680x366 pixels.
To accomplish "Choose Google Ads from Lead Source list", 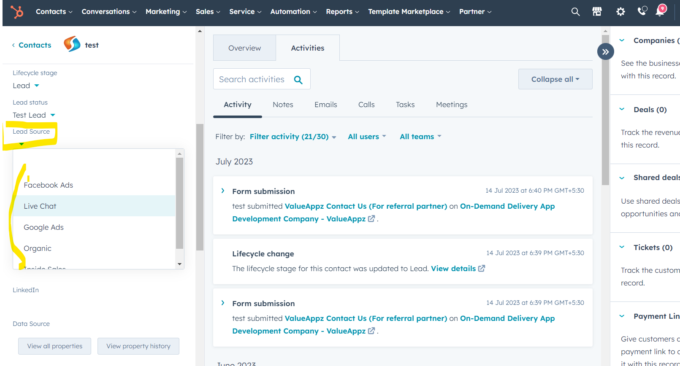I will pos(94,227).
